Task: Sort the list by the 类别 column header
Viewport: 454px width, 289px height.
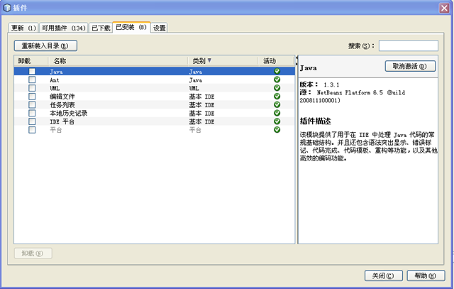Action: coord(223,61)
